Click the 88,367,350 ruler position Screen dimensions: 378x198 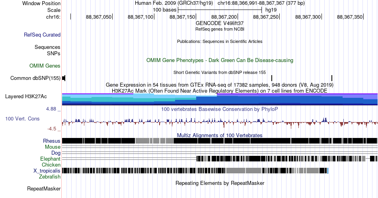pos(350,17)
